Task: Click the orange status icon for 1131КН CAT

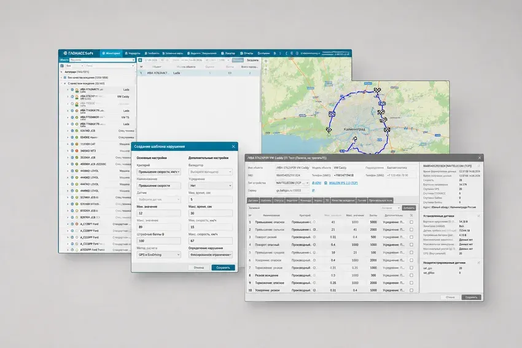Action: pyautogui.click(x=77, y=144)
